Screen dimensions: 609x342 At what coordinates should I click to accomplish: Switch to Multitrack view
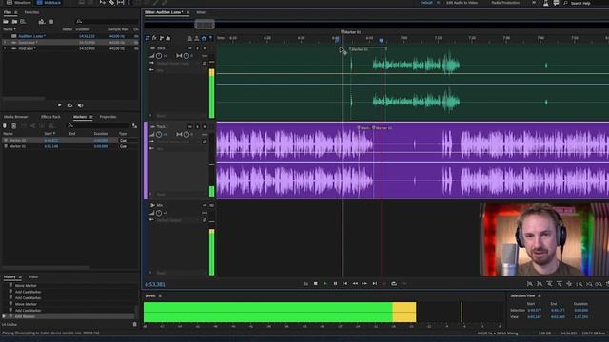[x=49, y=2]
